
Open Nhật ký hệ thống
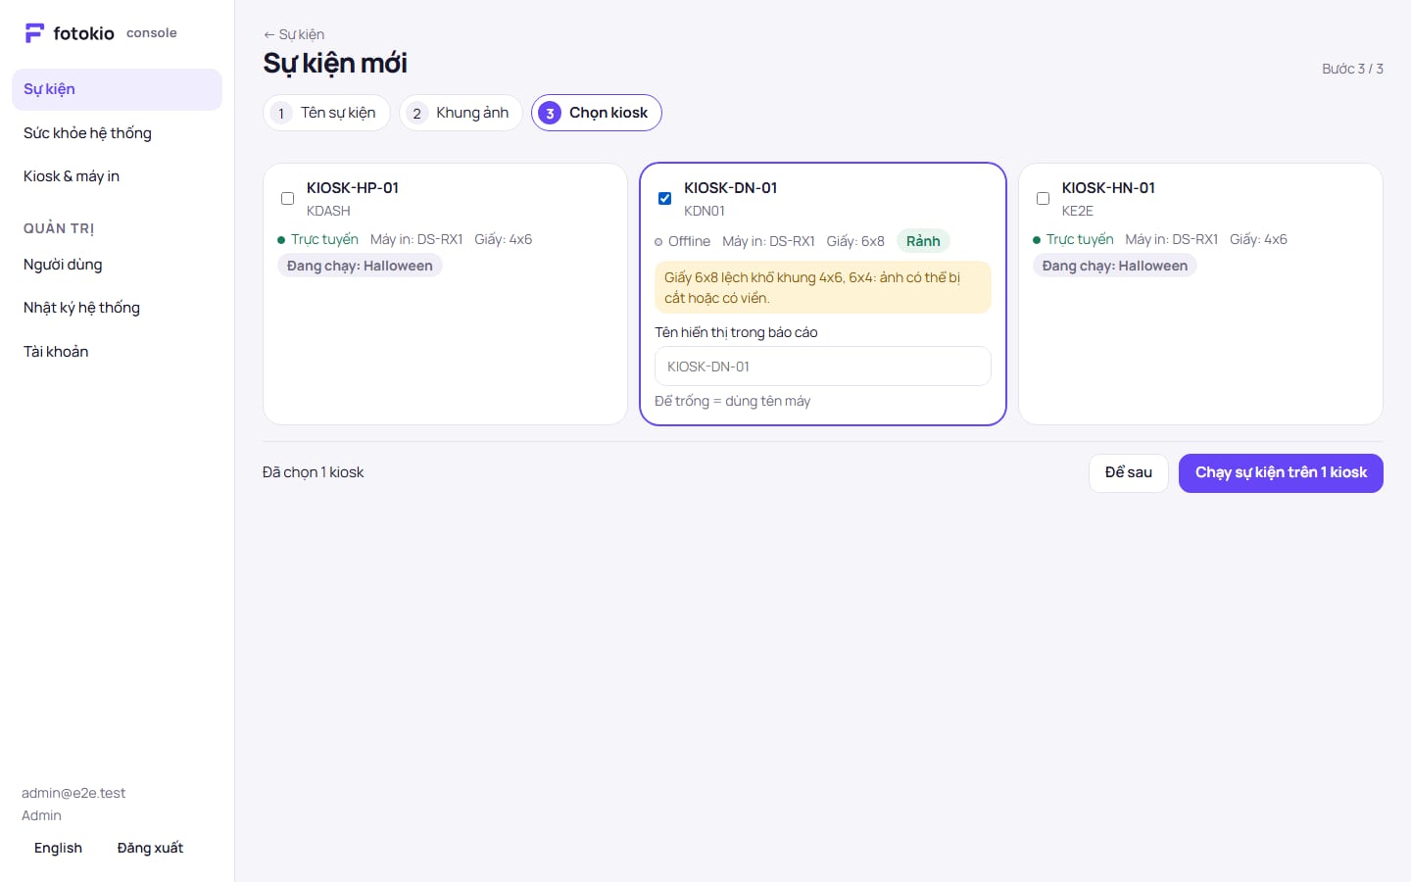[117, 308]
